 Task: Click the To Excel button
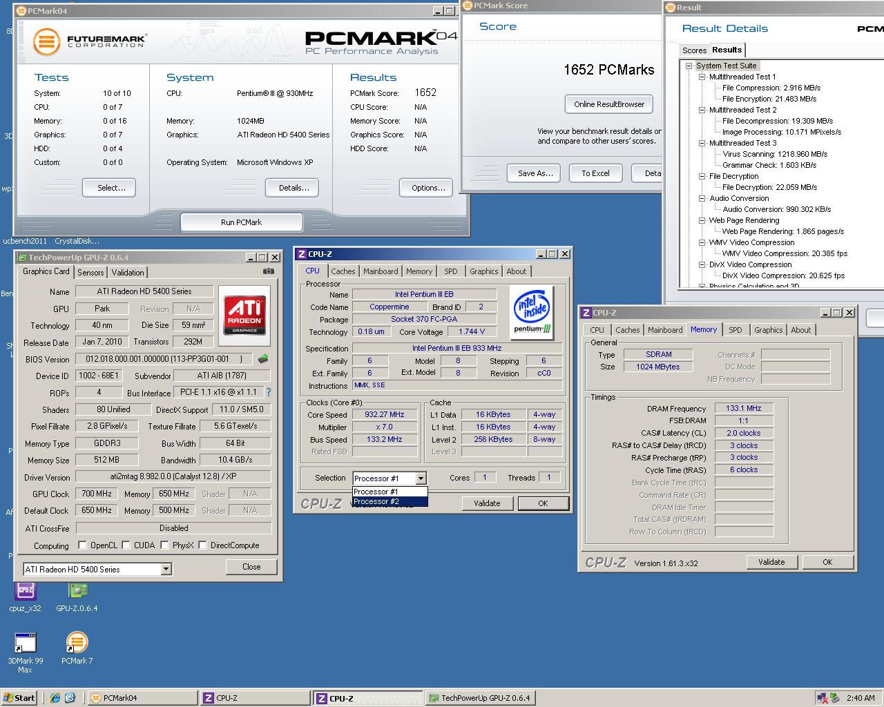(595, 173)
